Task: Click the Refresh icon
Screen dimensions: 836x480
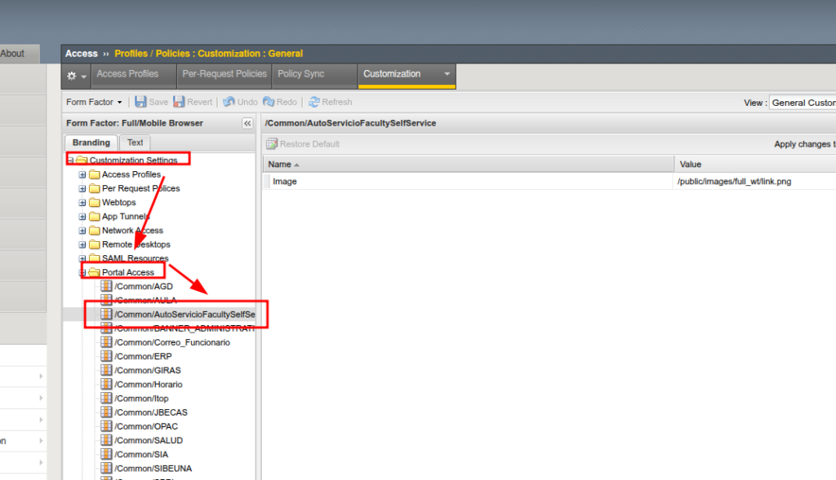Action: pos(314,102)
